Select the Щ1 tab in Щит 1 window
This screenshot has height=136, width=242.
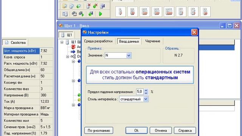[x=67, y=35]
